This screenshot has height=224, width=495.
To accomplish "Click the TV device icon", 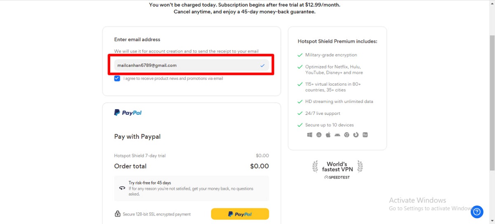I will click(x=365, y=135).
